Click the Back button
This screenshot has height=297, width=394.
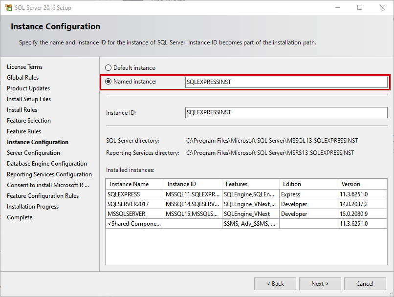275,284
